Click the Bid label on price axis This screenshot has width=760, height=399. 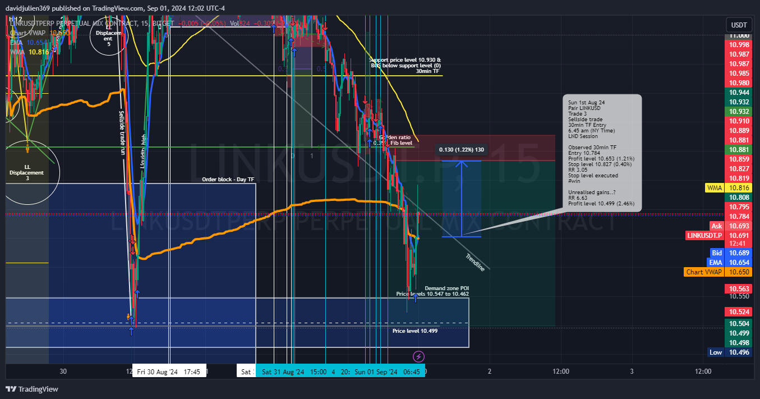tap(717, 253)
